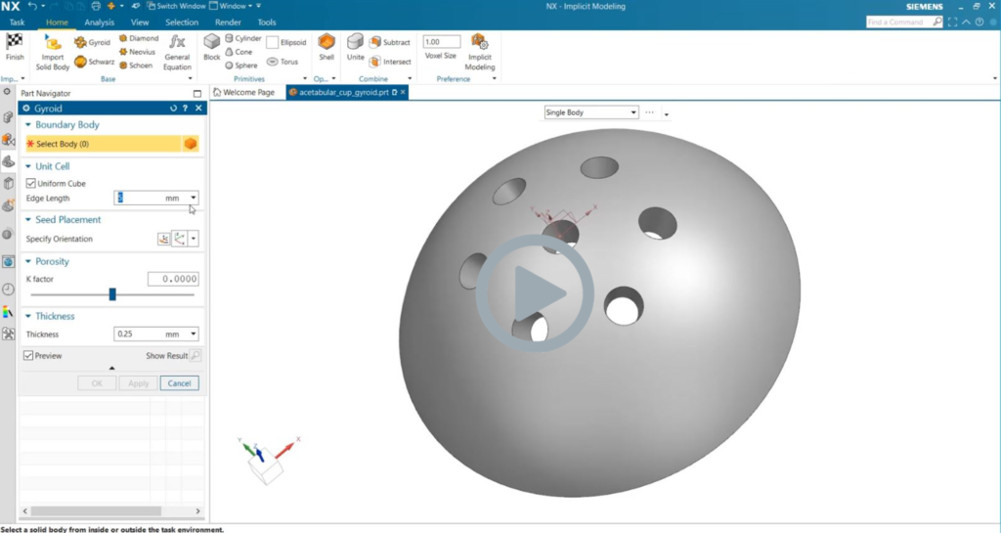Click the Voxel Size input field
This screenshot has width=1001, height=533.
[x=442, y=42]
